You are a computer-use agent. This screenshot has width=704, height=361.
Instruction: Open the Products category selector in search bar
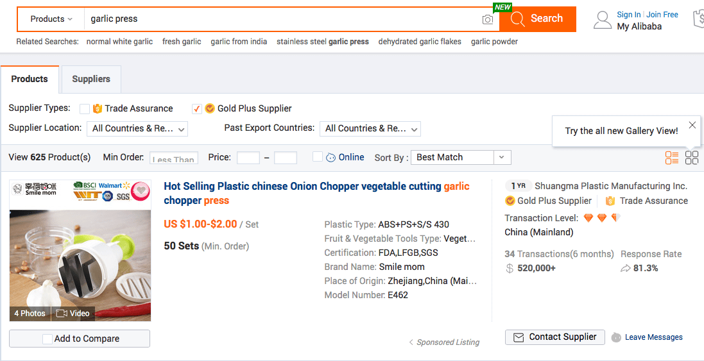(x=51, y=19)
